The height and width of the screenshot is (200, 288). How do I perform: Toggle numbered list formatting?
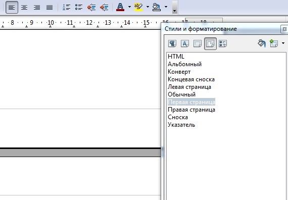point(66,8)
